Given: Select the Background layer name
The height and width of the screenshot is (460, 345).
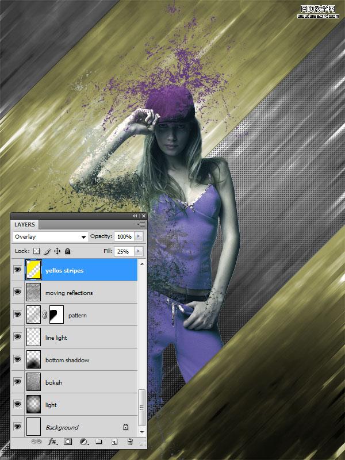Looking at the screenshot, I should tap(62, 427).
